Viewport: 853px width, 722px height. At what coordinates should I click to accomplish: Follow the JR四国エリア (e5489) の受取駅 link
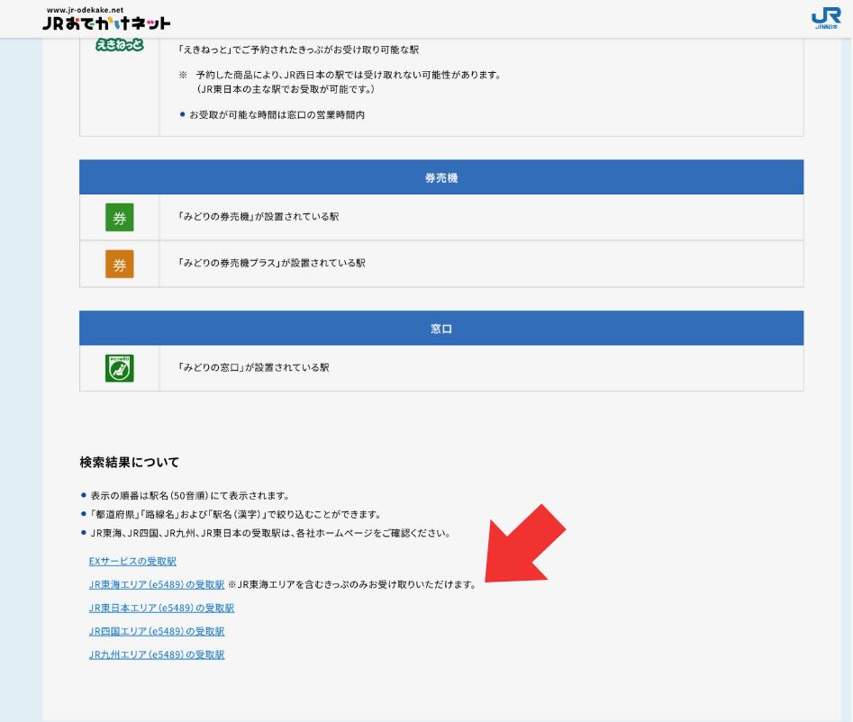click(157, 632)
